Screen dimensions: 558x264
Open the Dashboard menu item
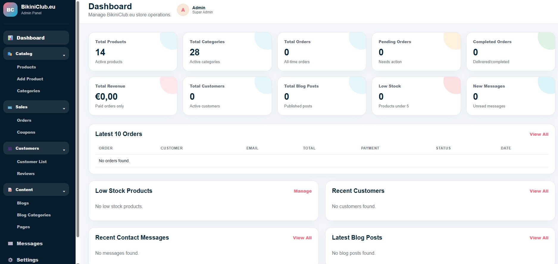pos(36,38)
